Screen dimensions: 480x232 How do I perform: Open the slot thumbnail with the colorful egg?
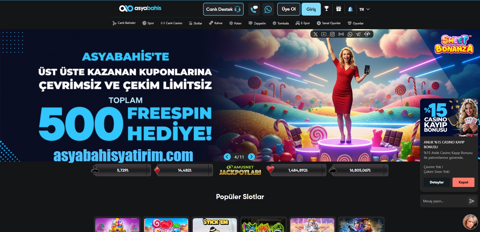coord(117,225)
